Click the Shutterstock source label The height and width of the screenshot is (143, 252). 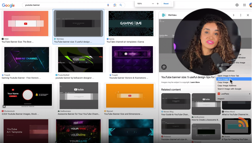pos(8,111)
